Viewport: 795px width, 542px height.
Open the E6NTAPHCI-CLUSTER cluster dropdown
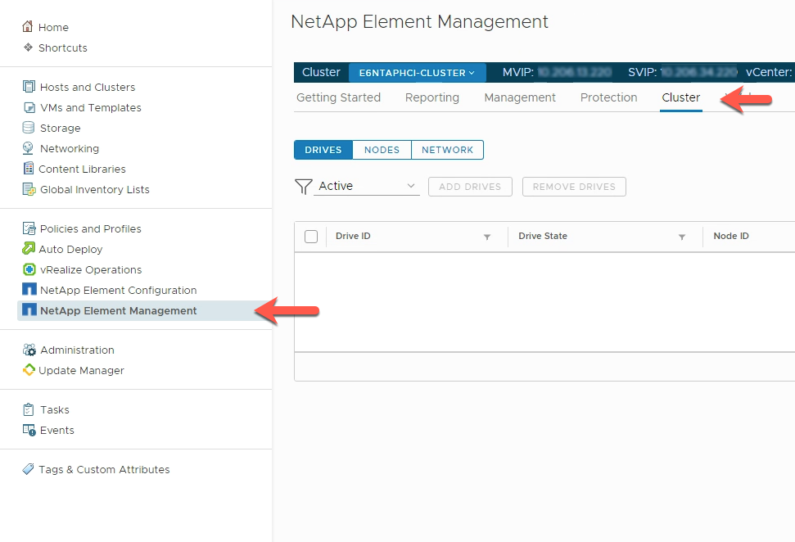click(417, 73)
